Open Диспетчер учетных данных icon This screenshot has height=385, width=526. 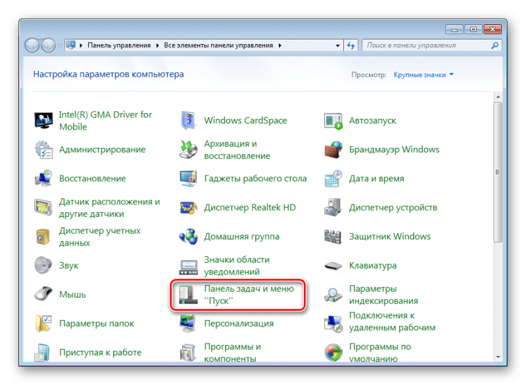pyautogui.click(x=43, y=237)
